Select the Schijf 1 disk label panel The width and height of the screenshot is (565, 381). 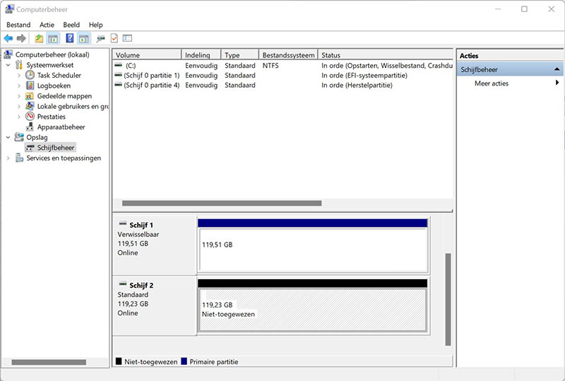[155, 245]
